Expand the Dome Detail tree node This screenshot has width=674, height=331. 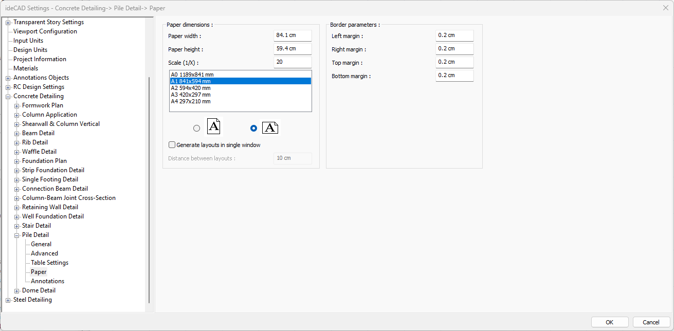point(17,290)
